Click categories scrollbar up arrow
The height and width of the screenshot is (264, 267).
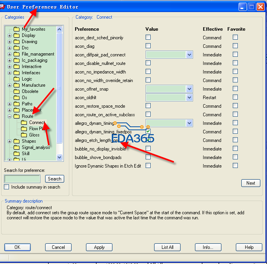click(x=59, y=29)
